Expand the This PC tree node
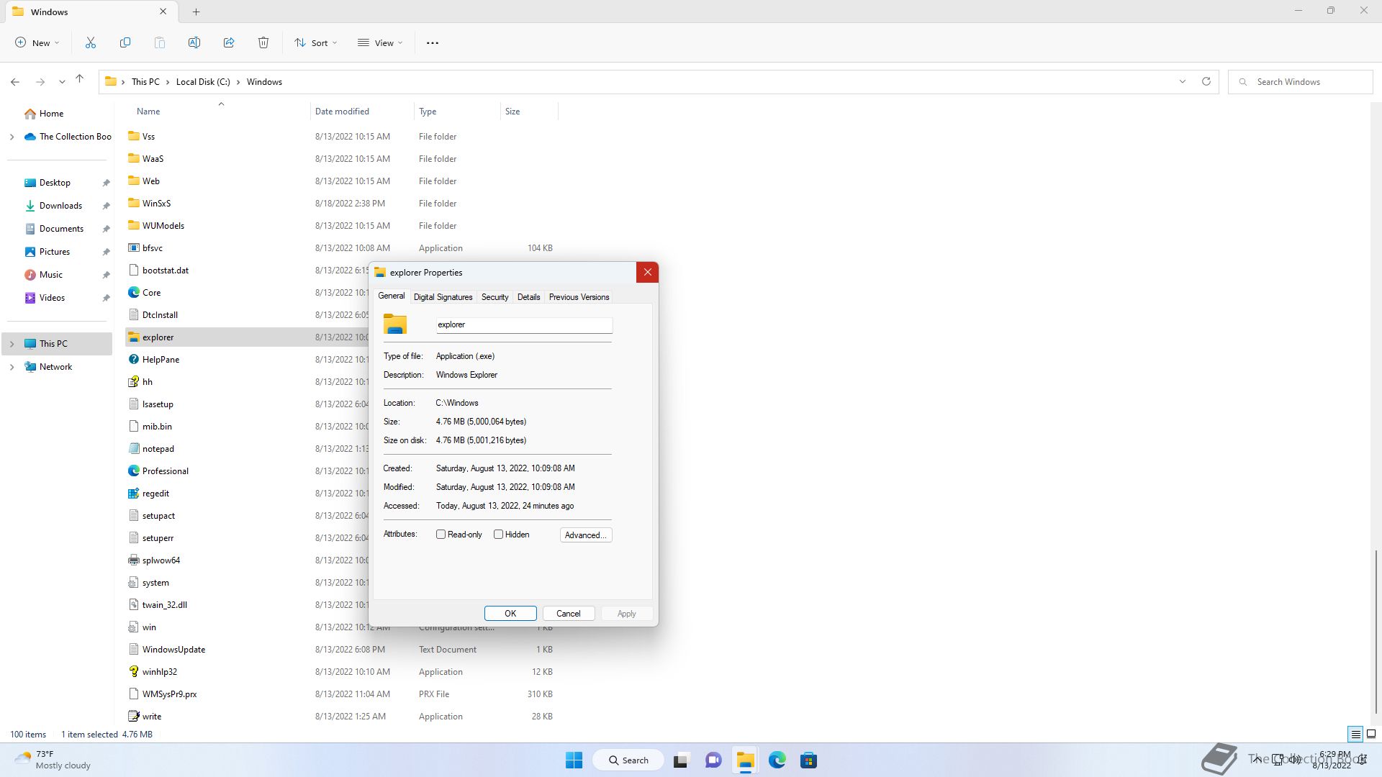The width and height of the screenshot is (1382, 777). pos(12,344)
